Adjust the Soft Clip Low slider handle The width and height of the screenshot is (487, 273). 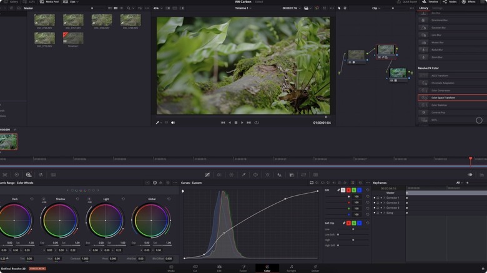pyautogui.click(x=353, y=229)
